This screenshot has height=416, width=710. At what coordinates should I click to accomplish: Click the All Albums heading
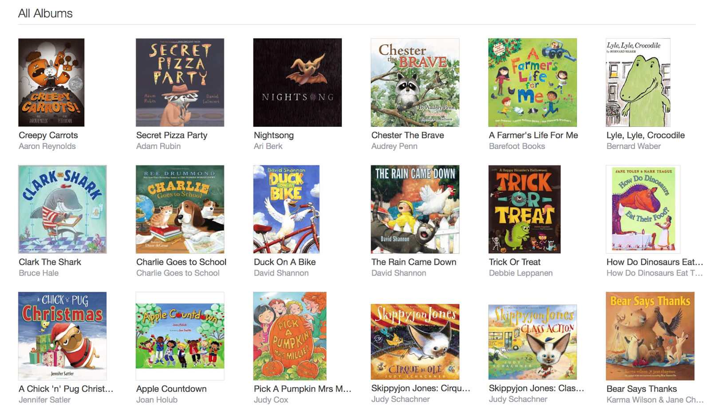tap(45, 13)
